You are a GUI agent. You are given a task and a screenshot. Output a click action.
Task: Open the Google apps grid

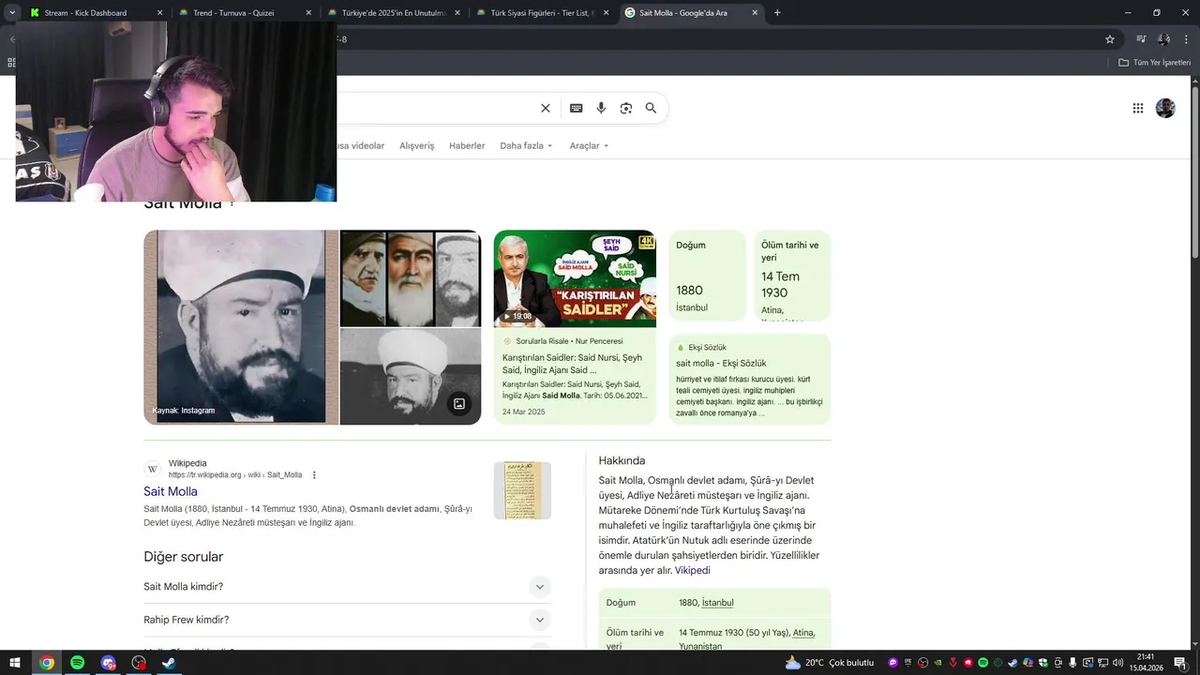1138,108
